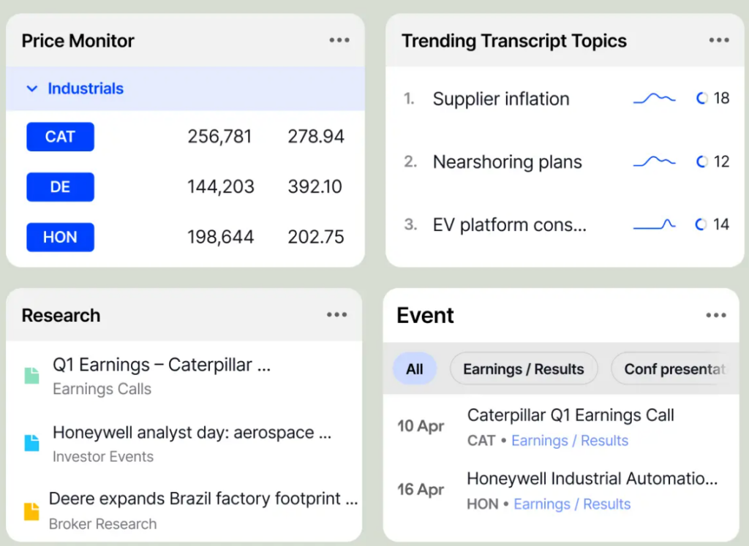Click DE volume value 144,203
The image size is (749, 546).
[x=221, y=186]
